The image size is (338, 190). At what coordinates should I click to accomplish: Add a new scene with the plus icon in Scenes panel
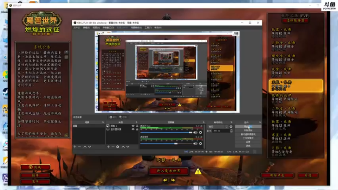tap(75, 147)
